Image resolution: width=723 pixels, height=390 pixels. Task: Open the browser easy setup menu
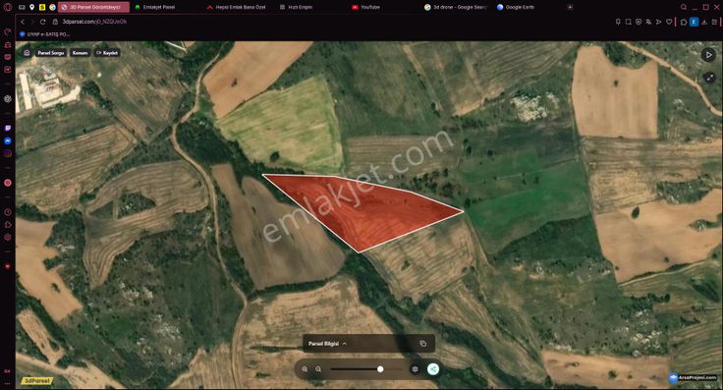pos(714,22)
